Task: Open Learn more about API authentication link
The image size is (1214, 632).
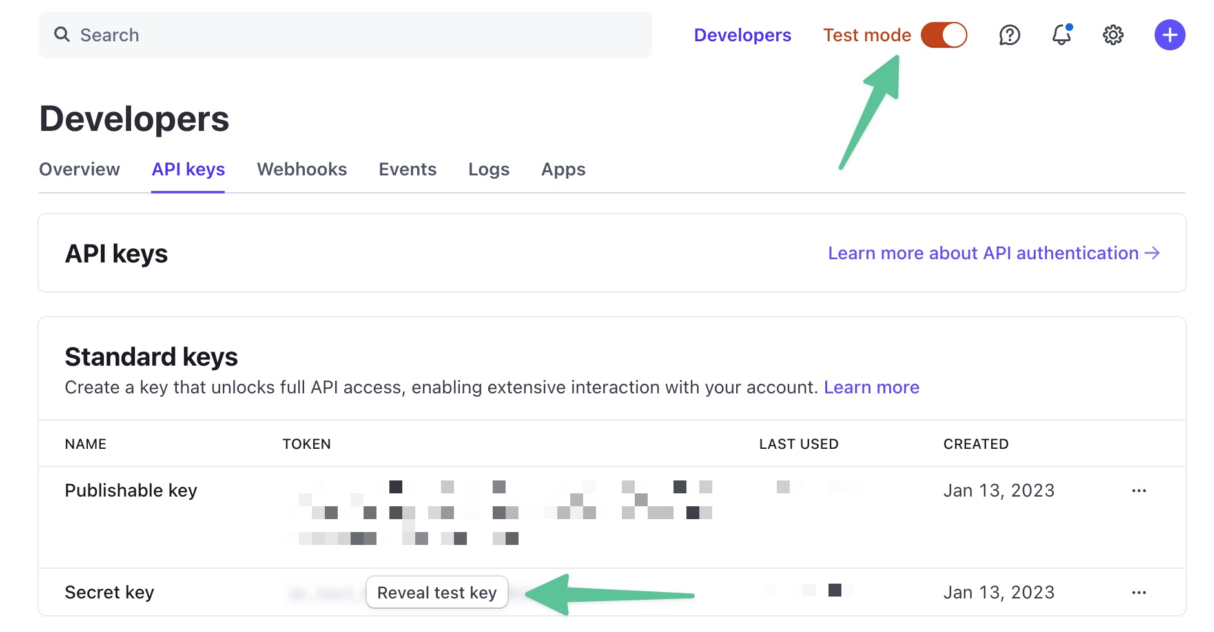Action: coord(993,253)
